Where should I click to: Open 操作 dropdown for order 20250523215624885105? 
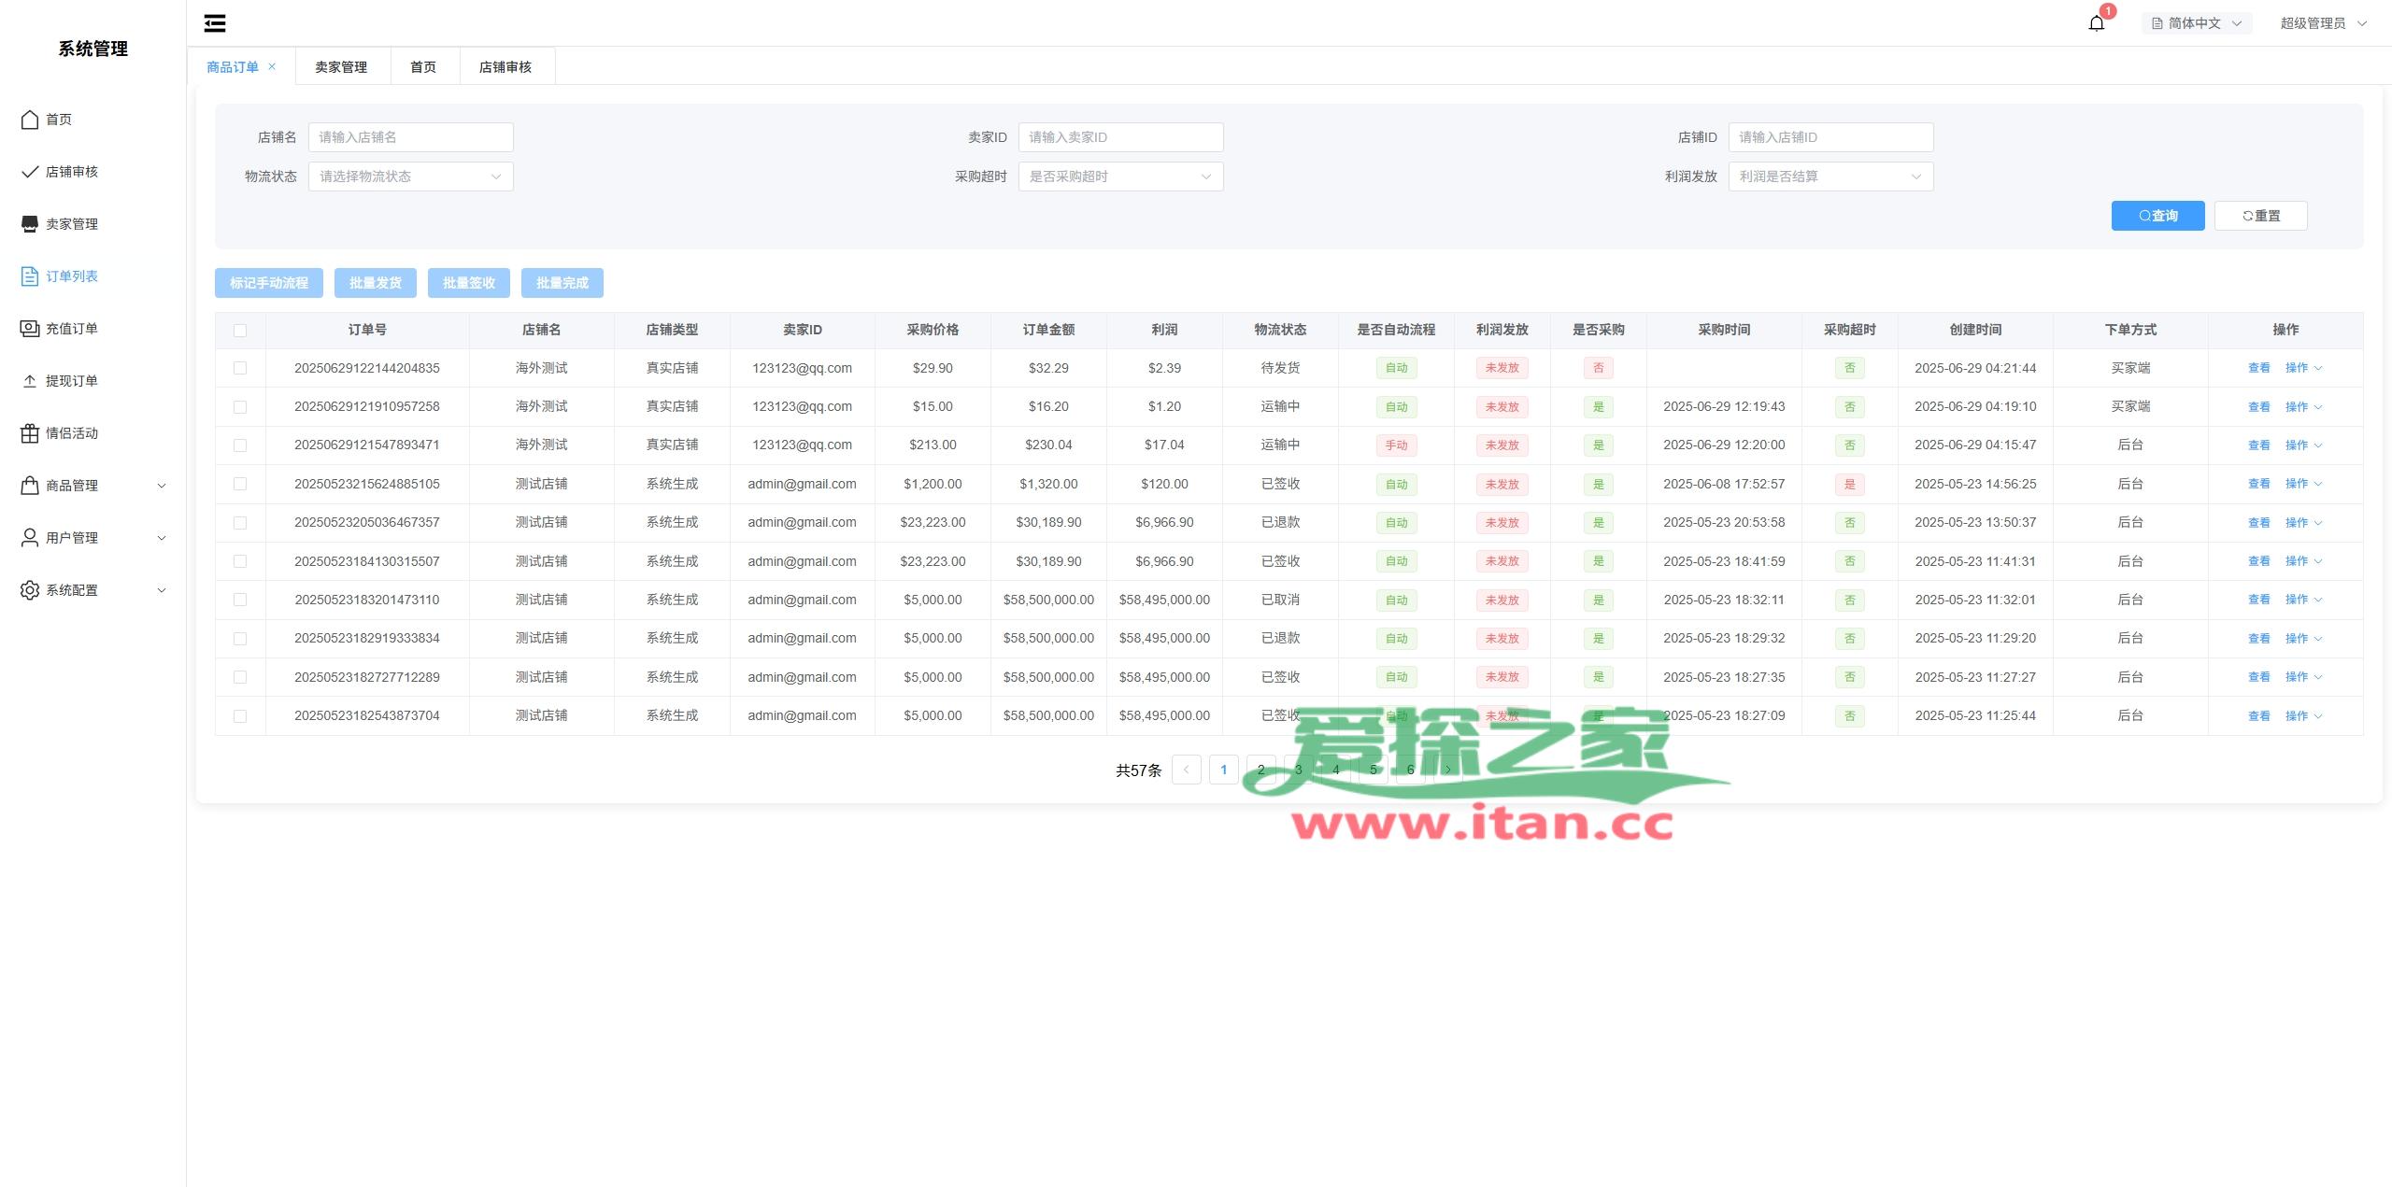pyautogui.click(x=2303, y=484)
